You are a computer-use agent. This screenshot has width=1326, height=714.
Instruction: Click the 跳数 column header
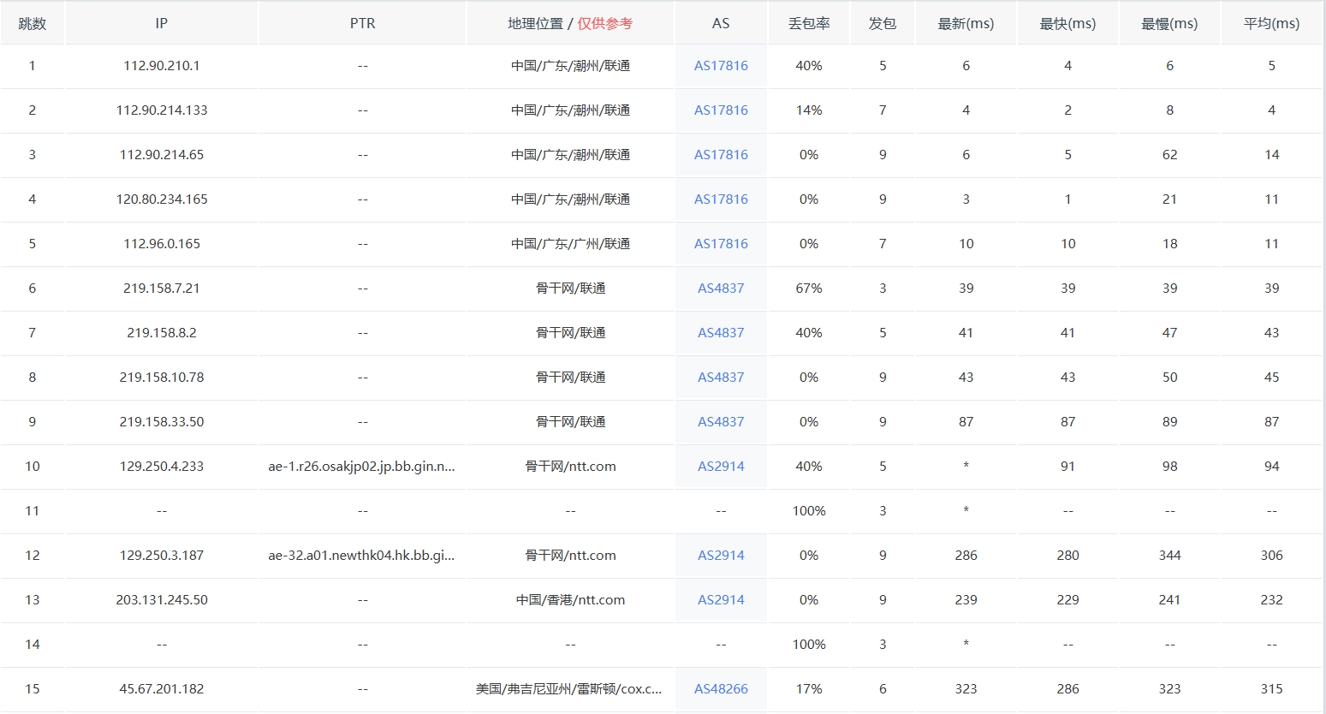click(33, 24)
